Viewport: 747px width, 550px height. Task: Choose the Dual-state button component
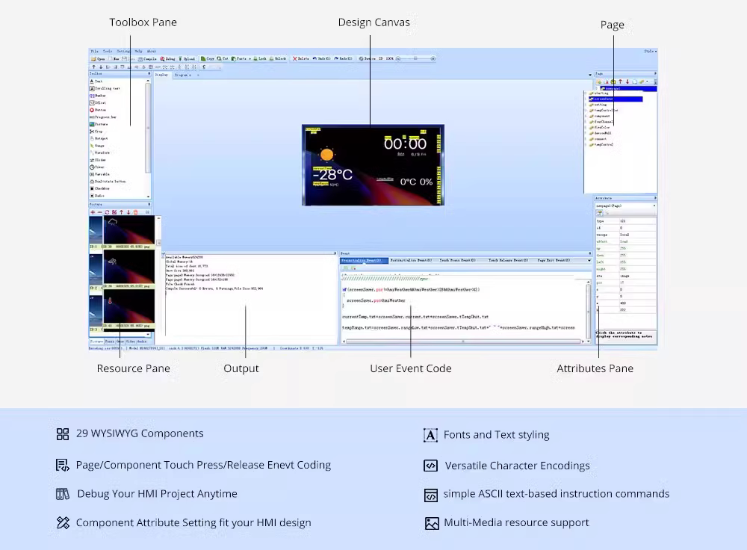[x=108, y=181]
